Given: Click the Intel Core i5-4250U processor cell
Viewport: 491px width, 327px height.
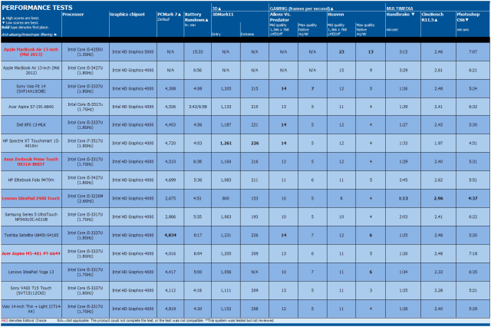Looking at the screenshot, I should point(85,52).
